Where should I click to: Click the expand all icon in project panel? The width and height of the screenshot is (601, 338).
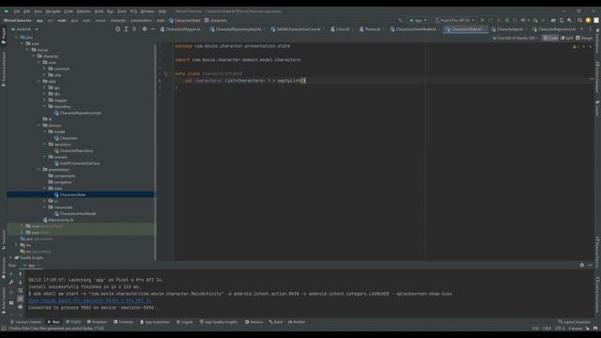[x=126, y=29]
